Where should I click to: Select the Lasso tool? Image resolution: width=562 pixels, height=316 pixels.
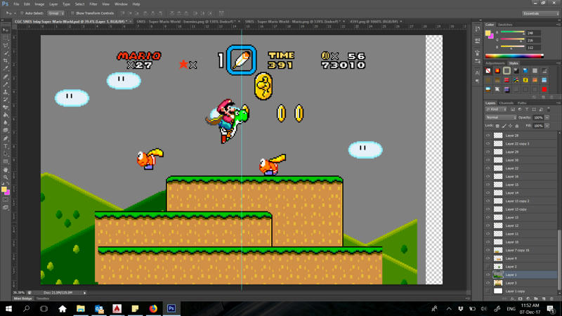coord(6,46)
